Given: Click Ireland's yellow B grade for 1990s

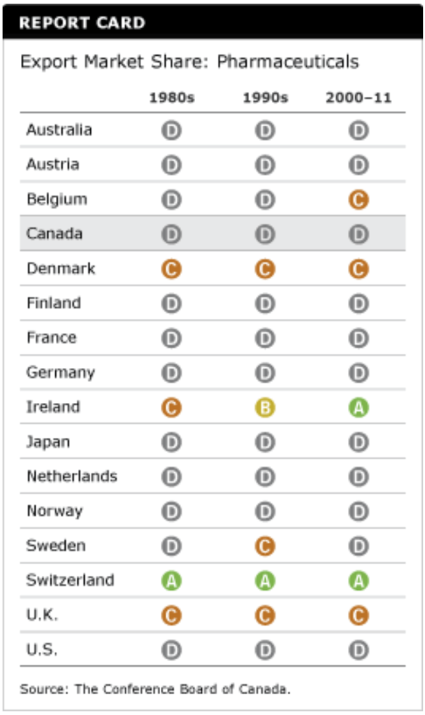Looking at the screenshot, I should point(265,408).
